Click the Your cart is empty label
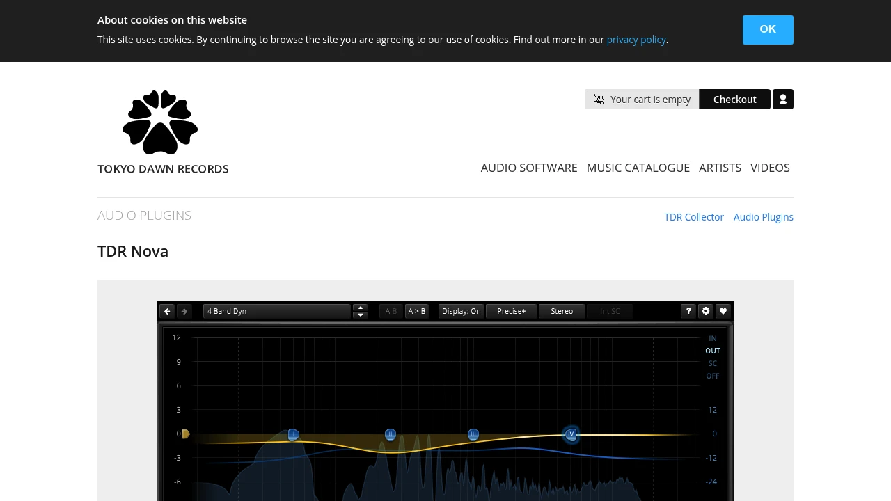Viewport: 891px width, 501px height. [x=650, y=100]
